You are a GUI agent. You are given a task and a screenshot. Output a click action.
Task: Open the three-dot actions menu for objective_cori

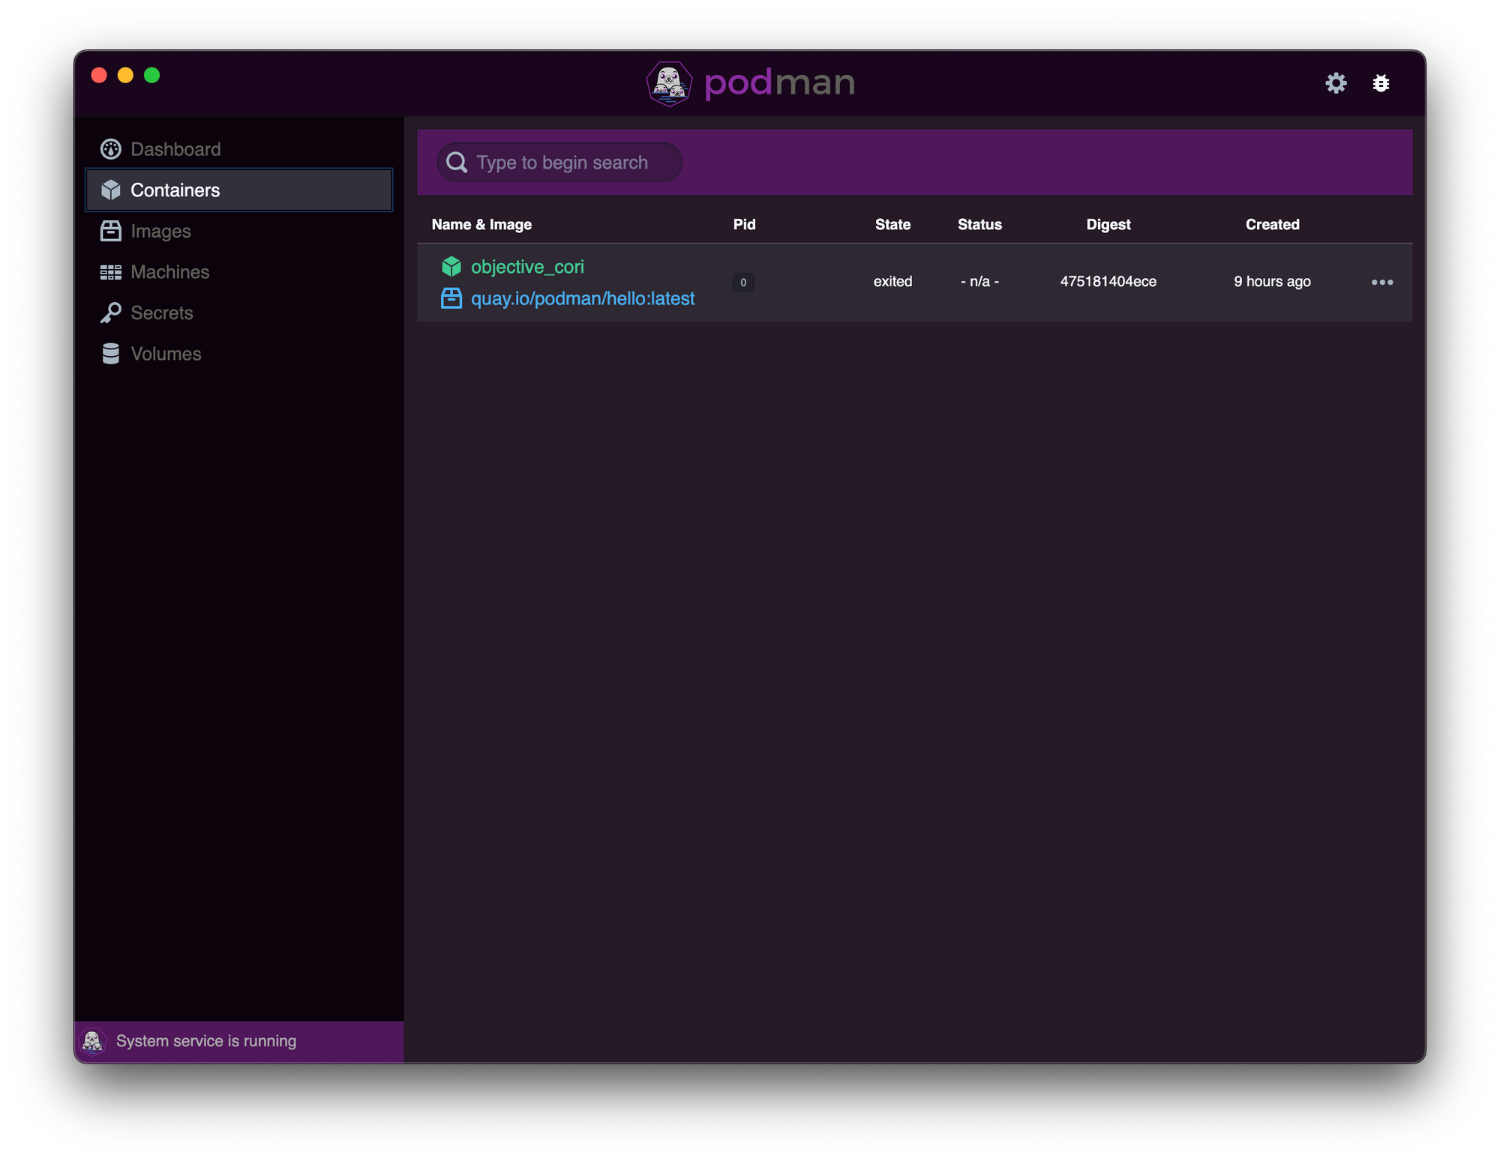tap(1382, 282)
